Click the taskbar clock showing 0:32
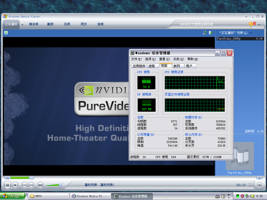Image resolution: width=267 pixels, height=200 pixels. pyautogui.click(x=259, y=196)
